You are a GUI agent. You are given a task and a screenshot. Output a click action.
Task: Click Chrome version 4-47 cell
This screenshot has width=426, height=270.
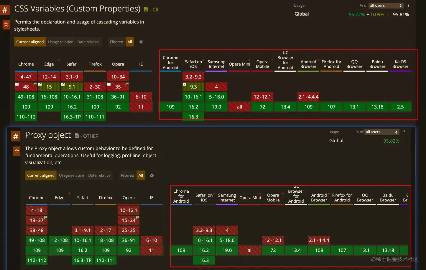[26, 77]
